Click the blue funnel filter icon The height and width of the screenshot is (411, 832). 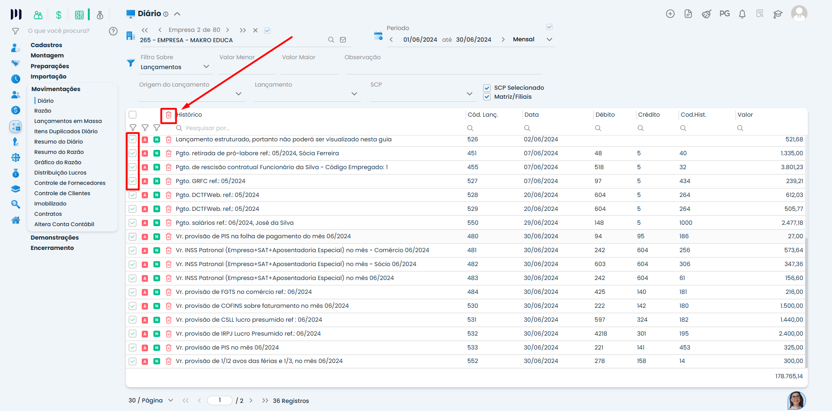131,63
